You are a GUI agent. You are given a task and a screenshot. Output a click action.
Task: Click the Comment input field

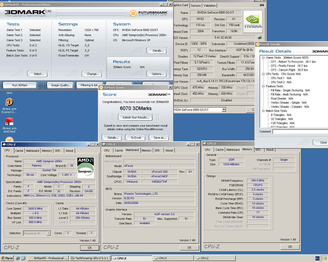[x=300, y=132]
